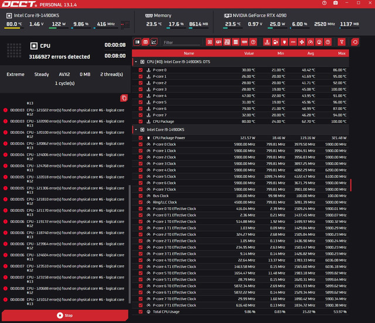Click the Filter text field
Screen dimensions: 375x323
[x=182, y=43]
